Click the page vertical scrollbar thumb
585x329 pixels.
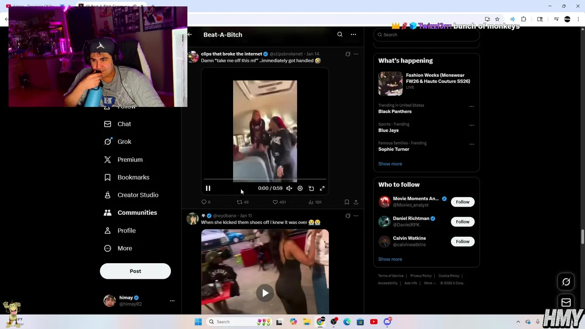pos(583,238)
